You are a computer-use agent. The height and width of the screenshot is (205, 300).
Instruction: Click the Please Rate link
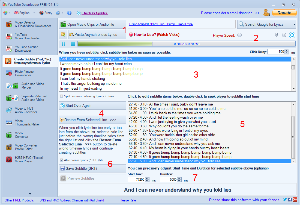128,200
